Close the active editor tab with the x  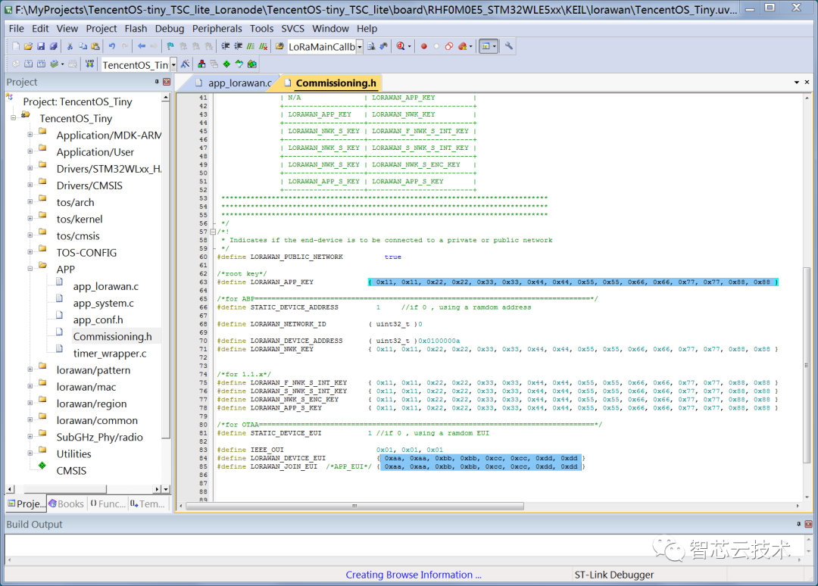click(x=807, y=83)
